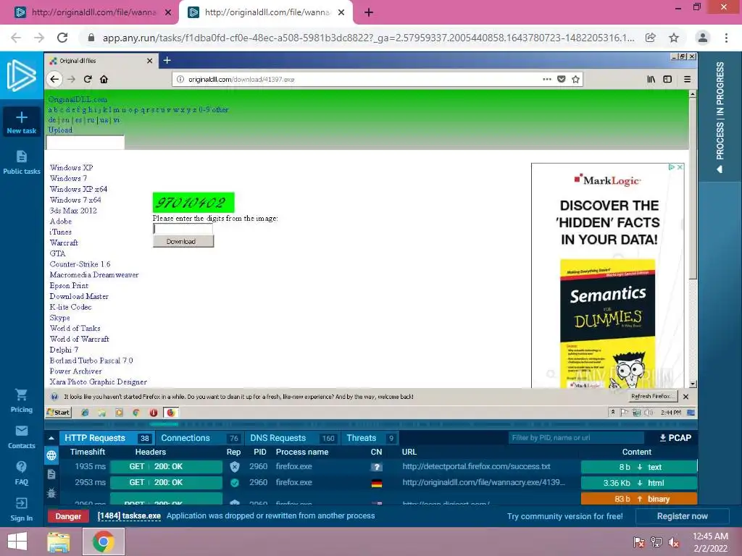The width and height of the screenshot is (742, 556).
Task: Click the sandbox Start button
Action: coord(58,413)
